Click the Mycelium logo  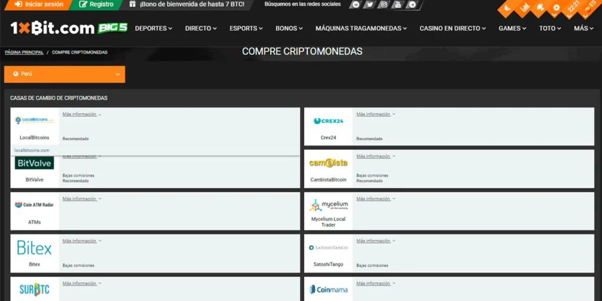(328, 205)
